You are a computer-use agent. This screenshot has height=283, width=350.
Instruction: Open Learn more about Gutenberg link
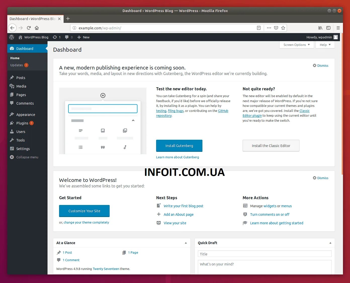(178, 157)
